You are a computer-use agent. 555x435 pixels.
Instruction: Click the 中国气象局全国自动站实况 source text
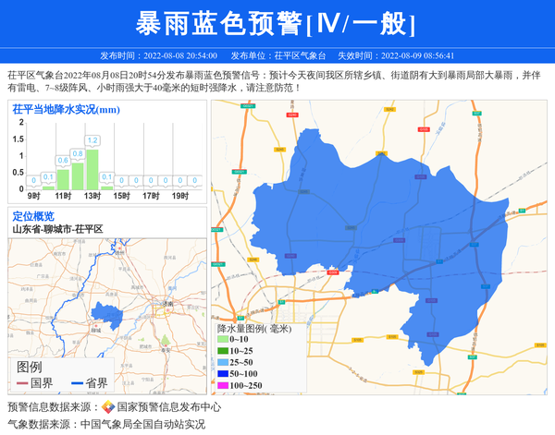coord(142,425)
